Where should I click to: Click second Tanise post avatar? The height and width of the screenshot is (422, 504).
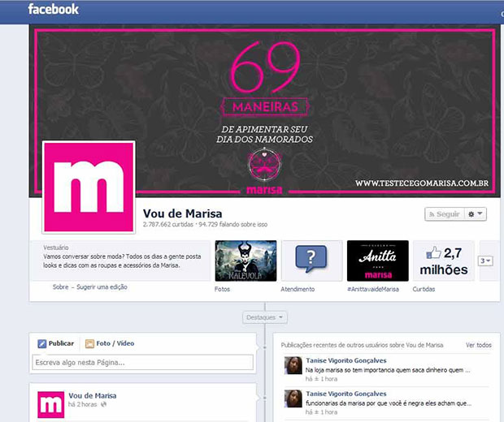click(293, 398)
